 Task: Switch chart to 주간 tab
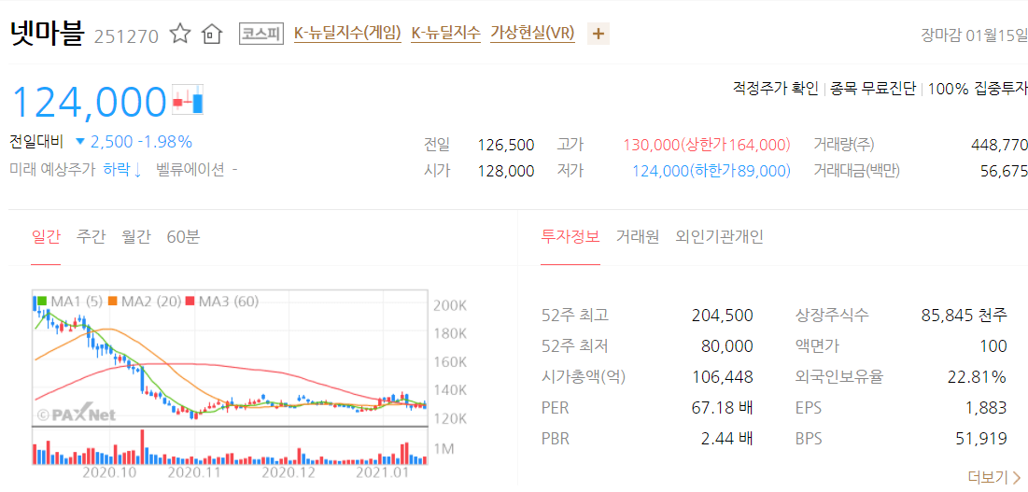click(x=91, y=236)
